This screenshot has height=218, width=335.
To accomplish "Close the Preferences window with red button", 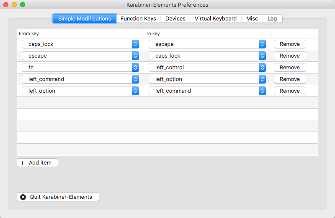I will (6, 5).
